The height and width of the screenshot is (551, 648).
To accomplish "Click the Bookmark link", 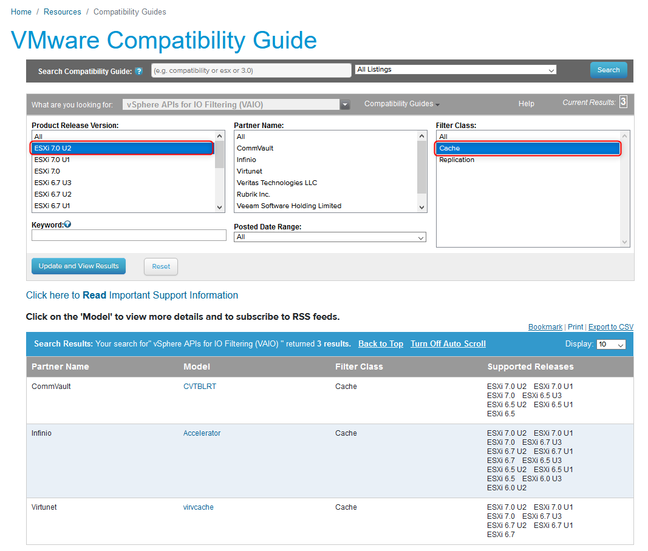I will [x=545, y=326].
